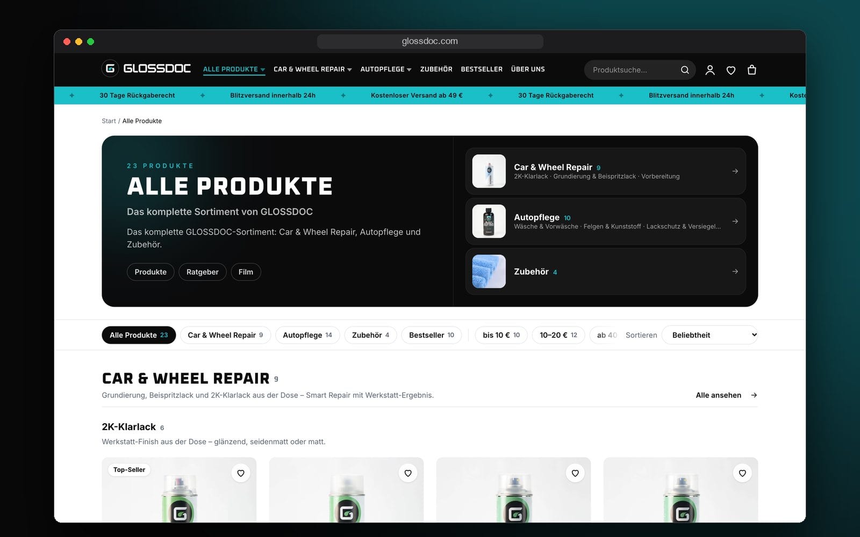Select the Alle Produkte 23 filter chip
Screen dimensions: 860x537
pyautogui.click(x=139, y=335)
